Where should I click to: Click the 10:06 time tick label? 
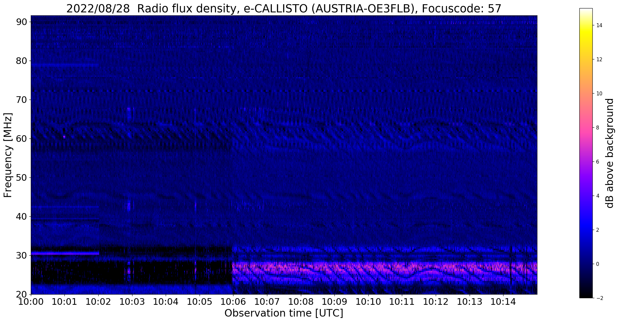click(233, 301)
